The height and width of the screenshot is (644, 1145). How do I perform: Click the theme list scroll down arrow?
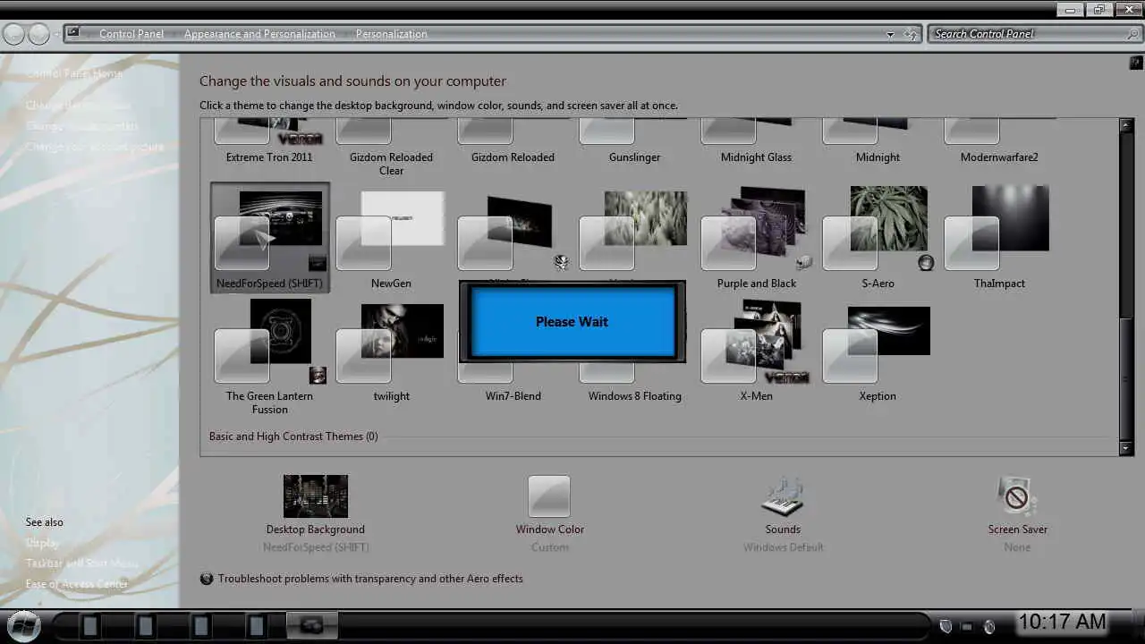1126,448
